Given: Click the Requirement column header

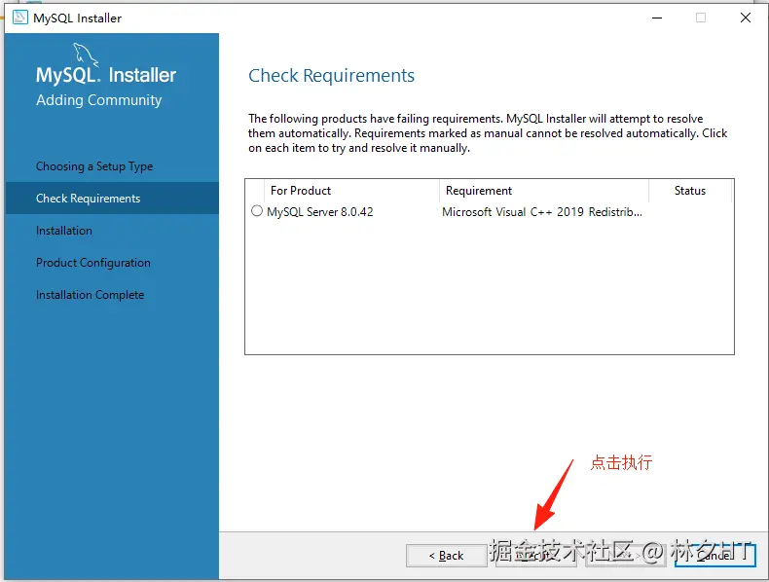Looking at the screenshot, I should coord(544,191).
